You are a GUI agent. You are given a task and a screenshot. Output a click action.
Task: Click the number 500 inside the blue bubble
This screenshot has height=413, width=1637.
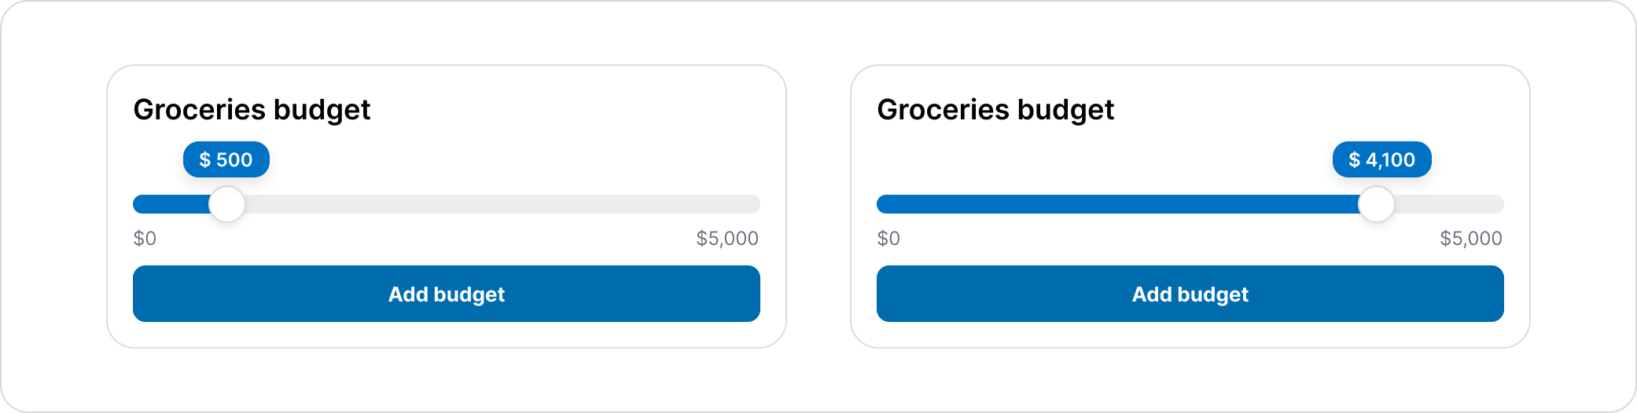[x=234, y=159]
